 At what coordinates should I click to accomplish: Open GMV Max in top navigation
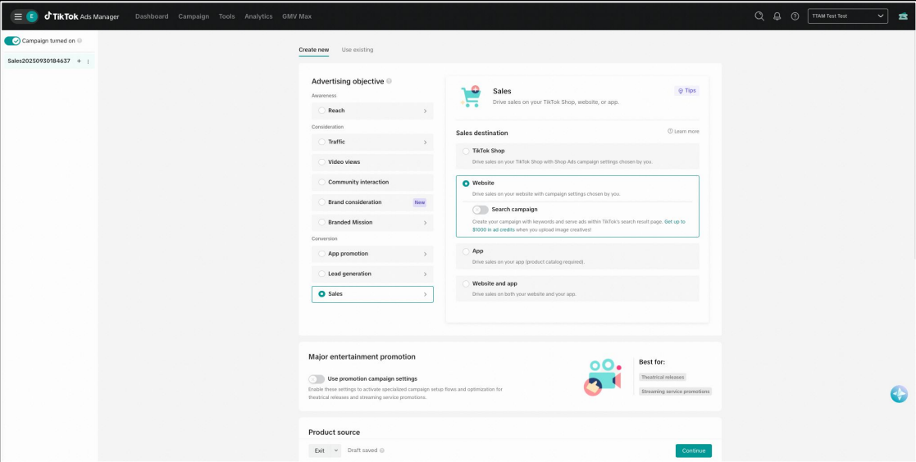[297, 16]
